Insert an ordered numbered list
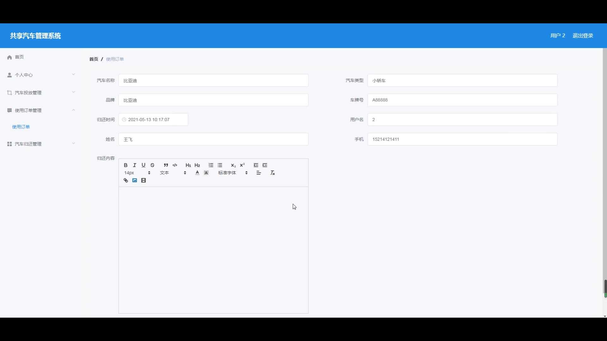The image size is (607, 341). point(211,165)
